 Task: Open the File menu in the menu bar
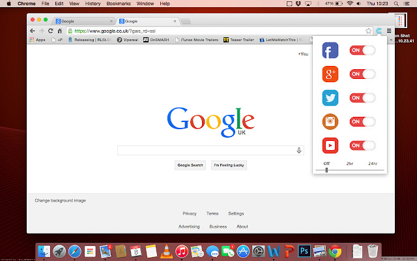pos(45,3)
